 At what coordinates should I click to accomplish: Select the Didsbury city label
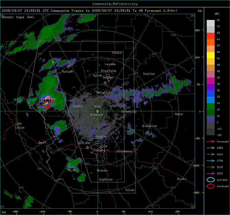[97, 115]
